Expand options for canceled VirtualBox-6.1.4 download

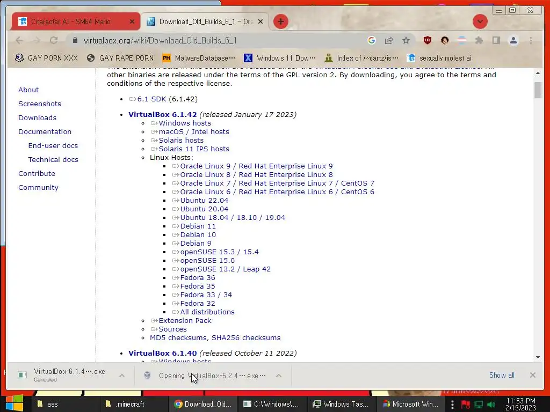tap(122, 376)
